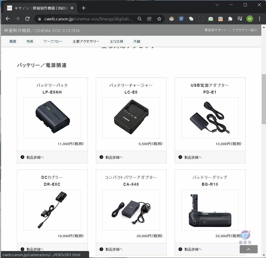Open 製品詳細へ for DC coupler DR-E6C
The height and width of the screenshot is (258, 266).
click(35, 249)
